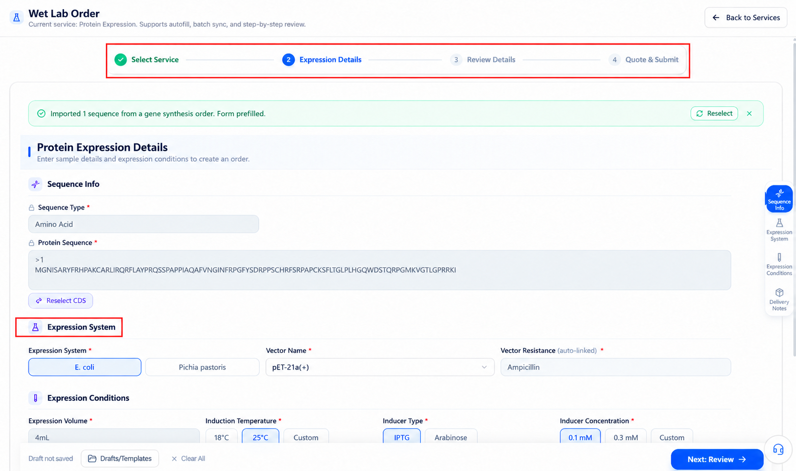Go to the Select Service step label
Image resolution: width=796 pixels, height=471 pixels.
pos(155,60)
